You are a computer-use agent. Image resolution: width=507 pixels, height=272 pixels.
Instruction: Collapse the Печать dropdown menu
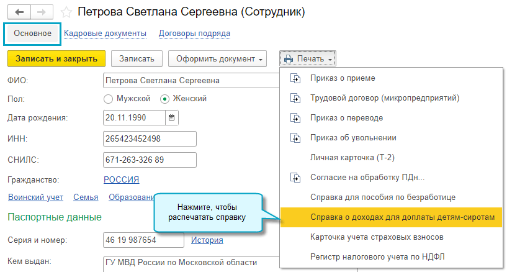click(x=308, y=59)
